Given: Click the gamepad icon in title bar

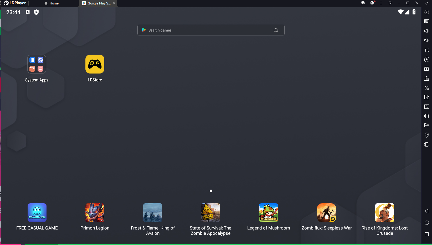Looking at the screenshot, I should click(x=363, y=3).
